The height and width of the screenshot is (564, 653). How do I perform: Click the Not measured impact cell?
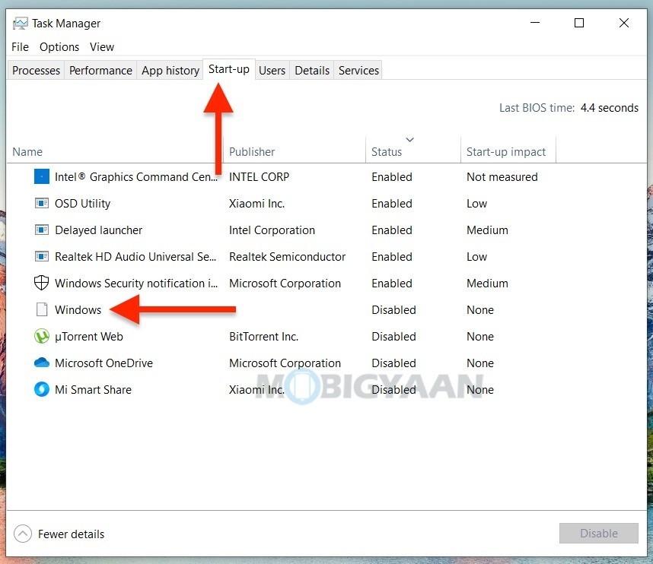[x=502, y=177]
